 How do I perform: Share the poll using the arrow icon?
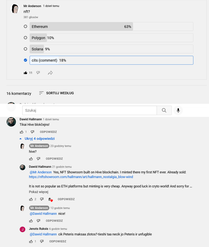[50, 73]
